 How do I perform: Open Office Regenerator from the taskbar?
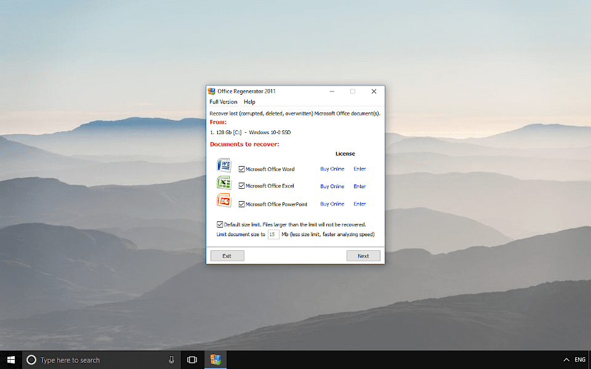point(215,360)
